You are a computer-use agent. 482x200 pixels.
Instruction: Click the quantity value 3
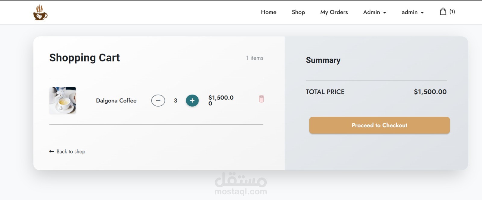coord(175,101)
